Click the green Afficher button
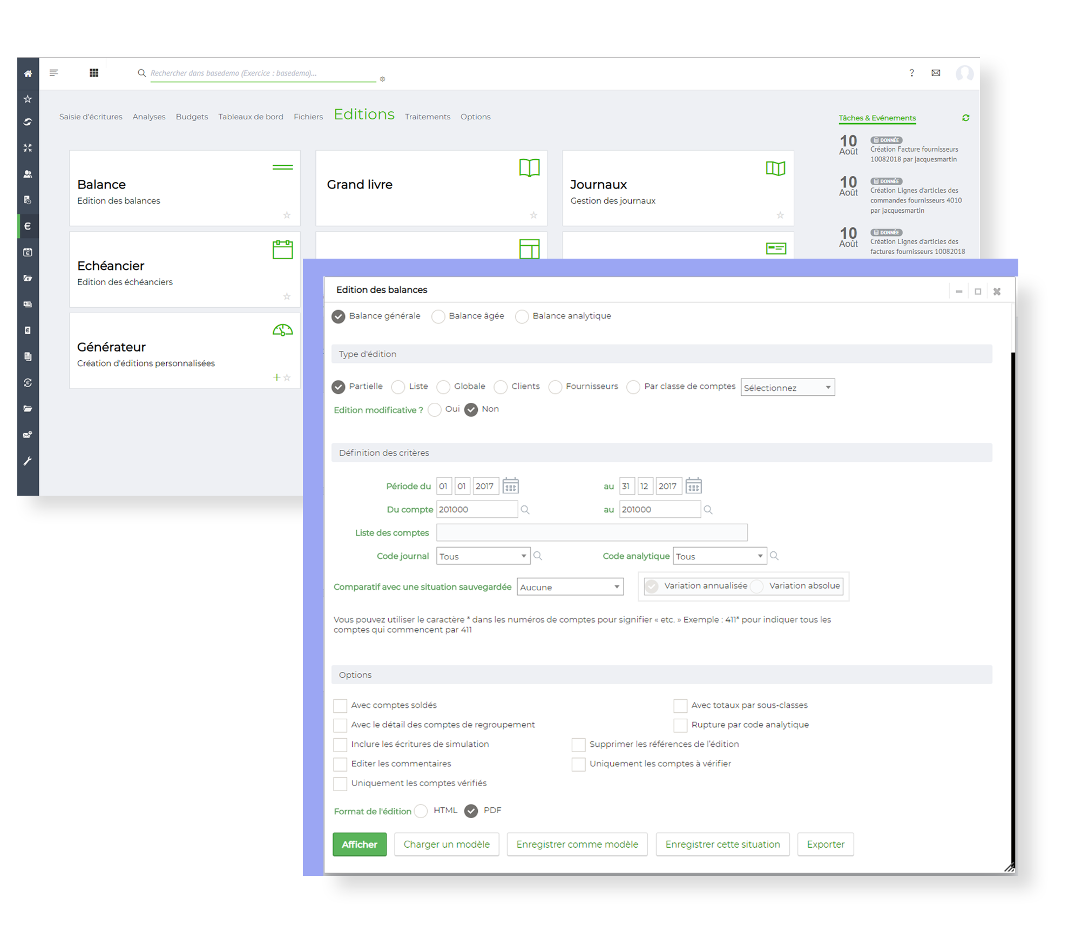 tap(360, 845)
